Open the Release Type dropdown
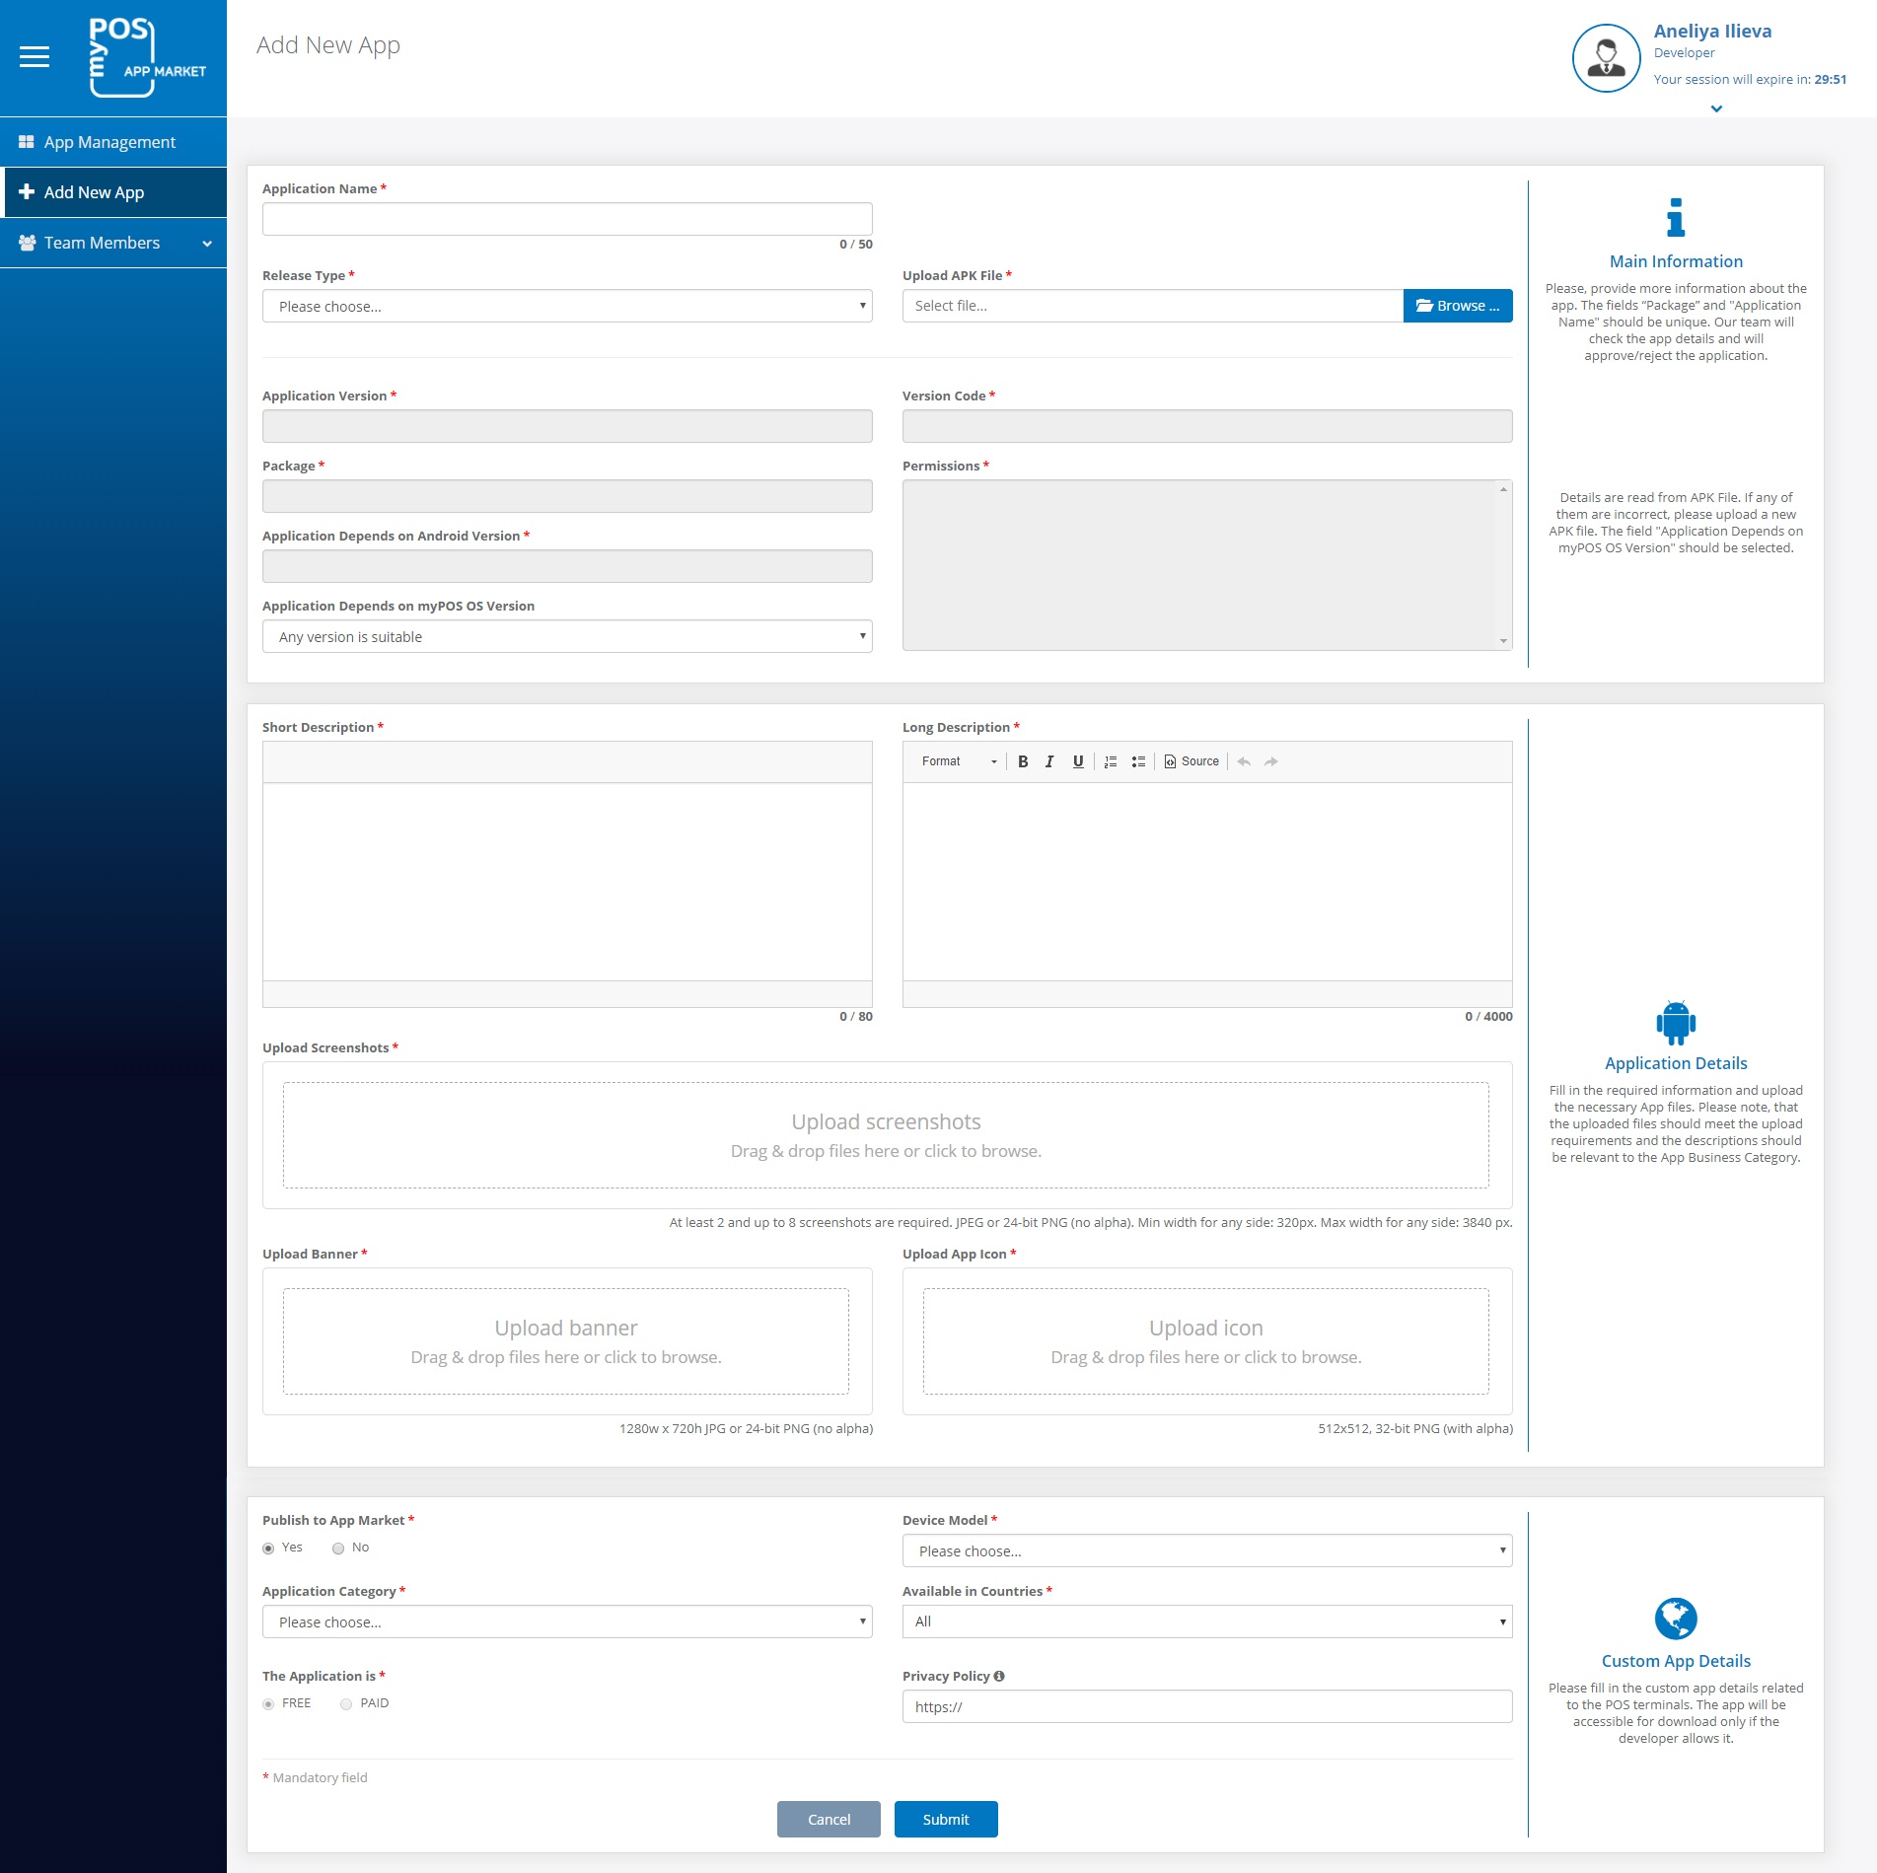Image resolution: width=1877 pixels, height=1873 pixels. (566, 306)
